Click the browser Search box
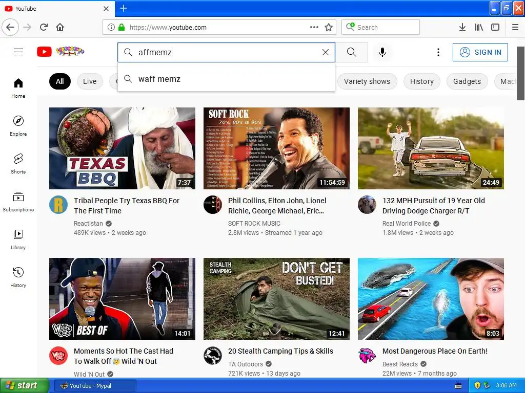 381,27
